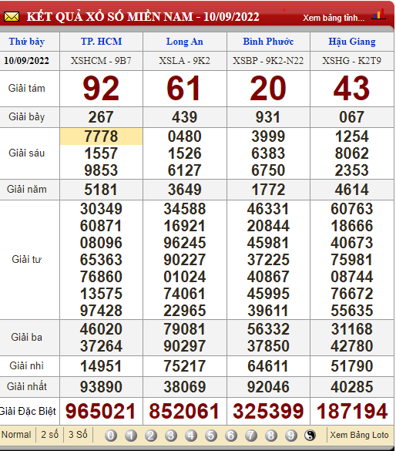Image resolution: width=396 pixels, height=451 pixels.
Task: Select digit 5 filter ball
Action: click(211, 435)
